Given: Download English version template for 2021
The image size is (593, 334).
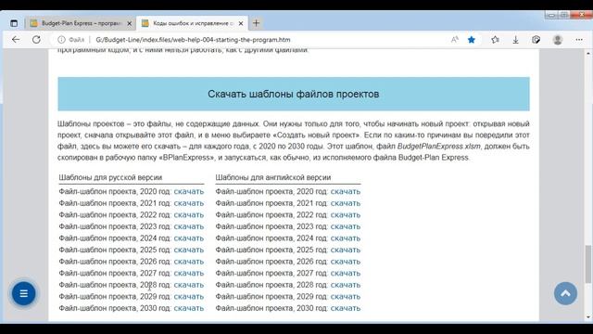Looking at the screenshot, I should (346, 203).
